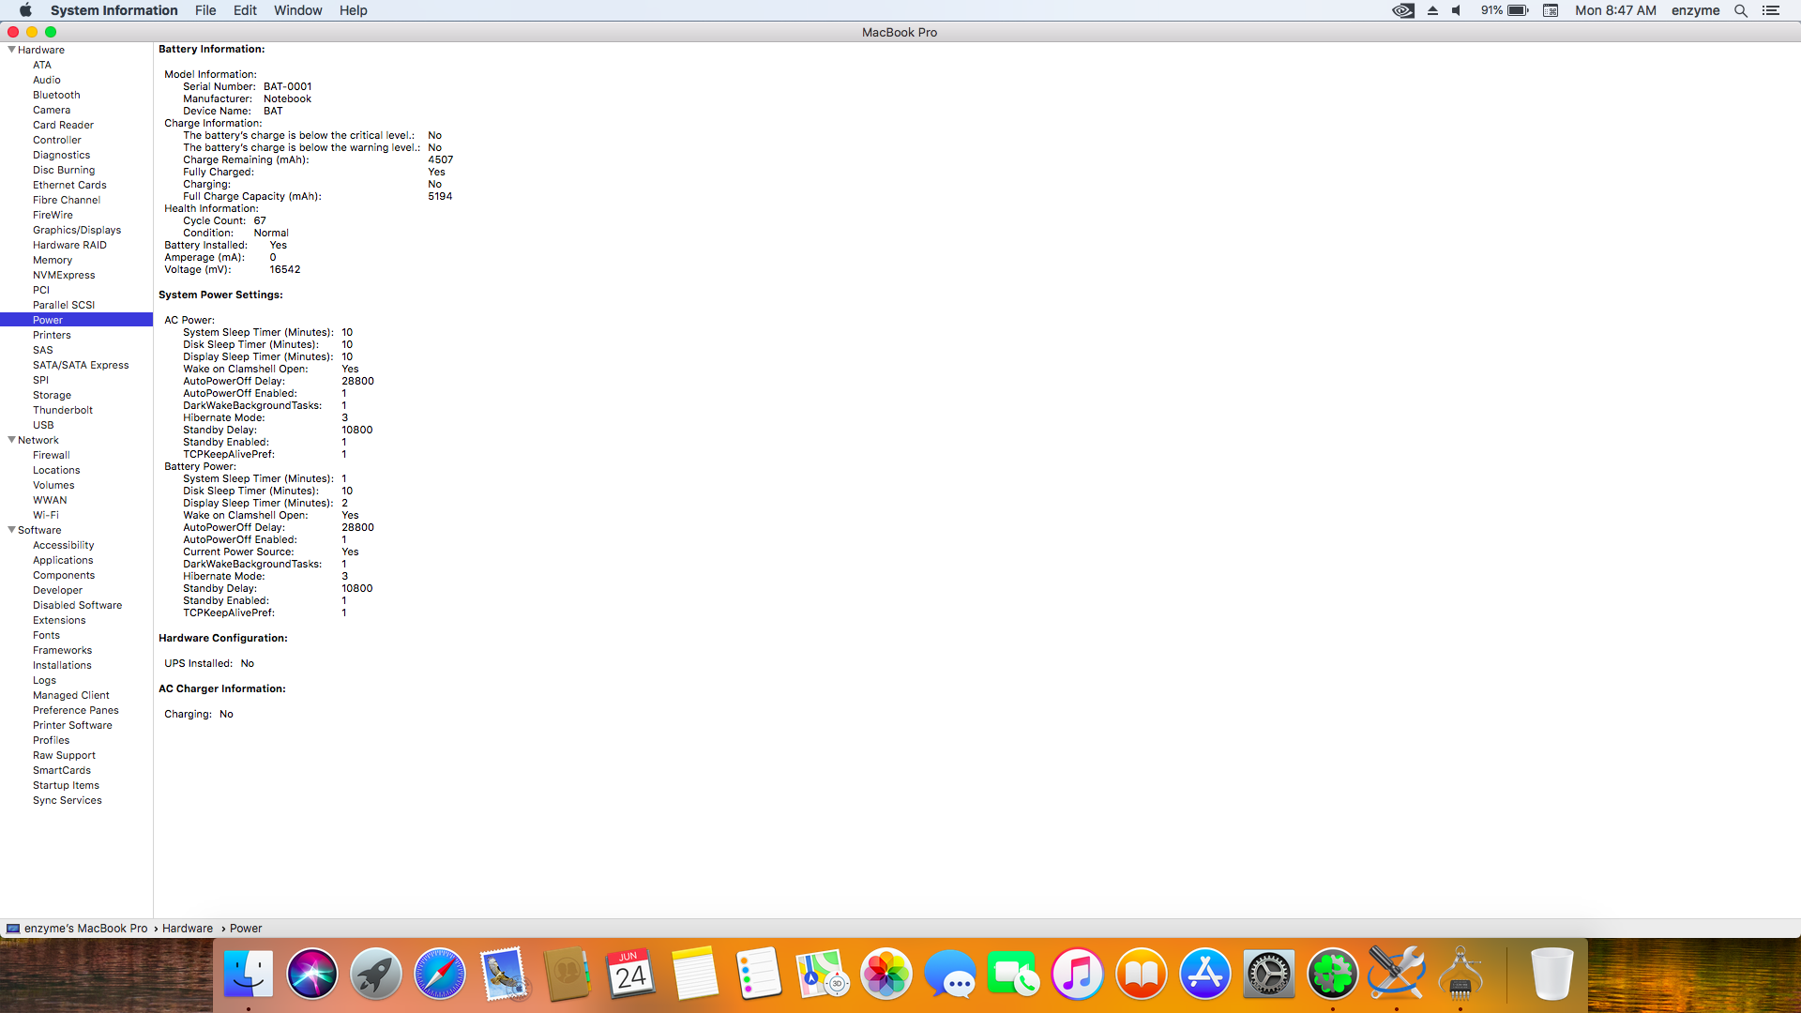Open Launchpad rocket icon
This screenshot has height=1013, width=1801.
tap(375, 975)
